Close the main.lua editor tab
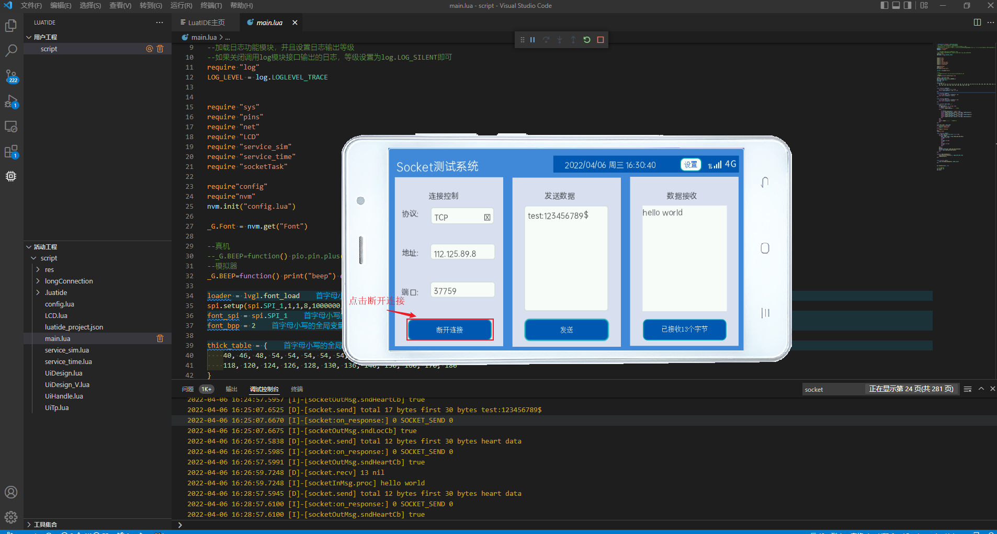The image size is (997, 534). pos(295,22)
